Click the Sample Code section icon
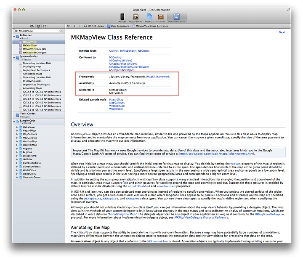 pyautogui.click(x=18, y=122)
